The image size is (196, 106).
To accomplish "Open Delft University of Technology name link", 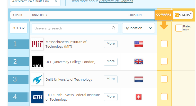I will tap(69, 79).
